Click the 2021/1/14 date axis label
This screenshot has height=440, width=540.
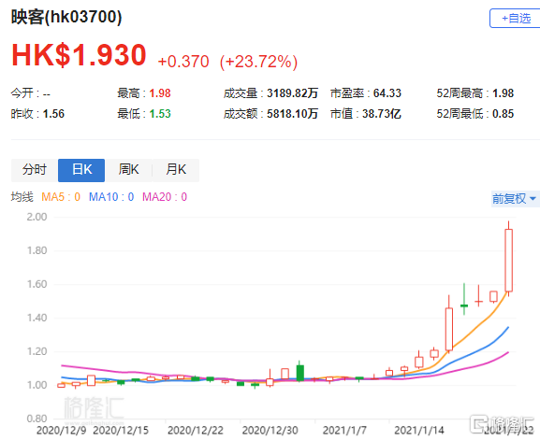coord(419,431)
